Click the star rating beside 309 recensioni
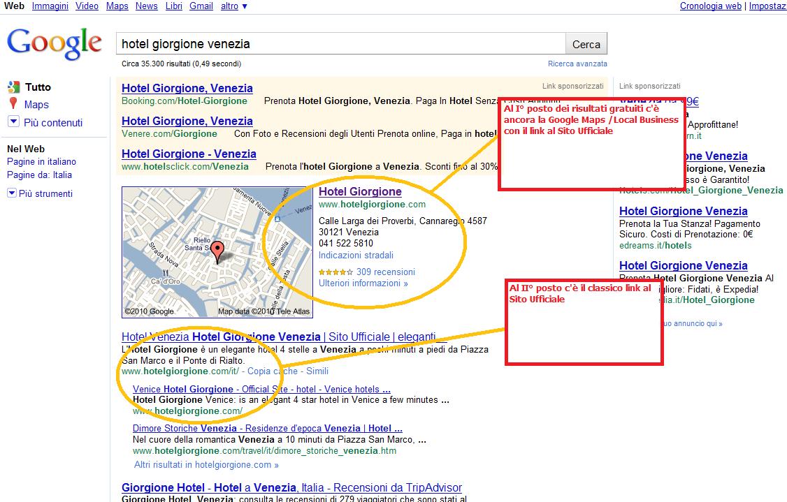 pos(335,272)
